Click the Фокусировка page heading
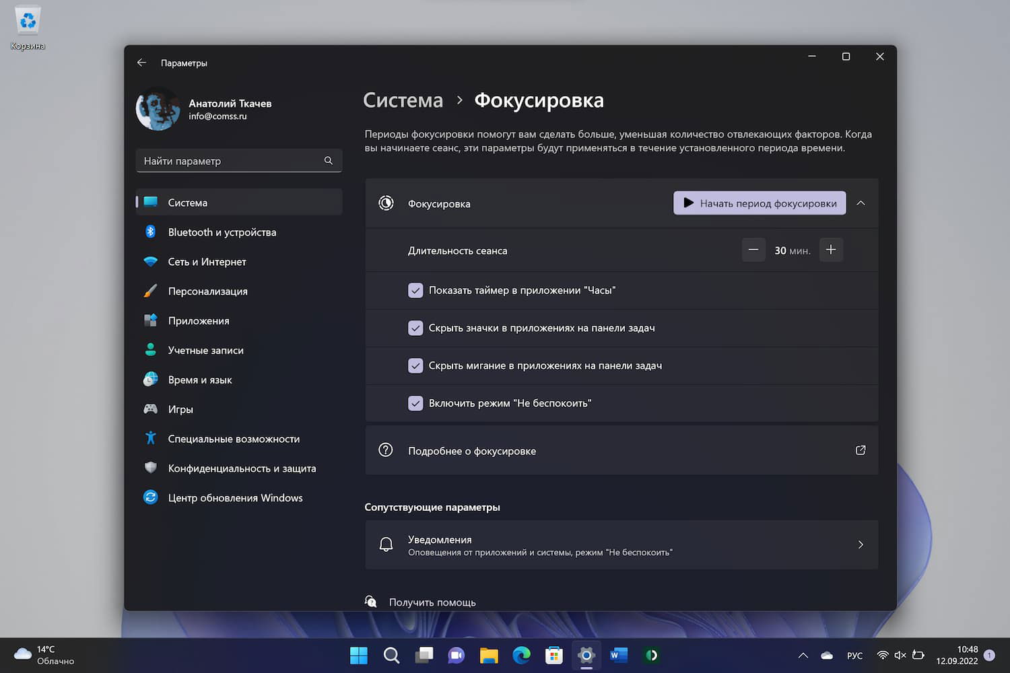The height and width of the screenshot is (673, 1010). click(x=539, y=100)
